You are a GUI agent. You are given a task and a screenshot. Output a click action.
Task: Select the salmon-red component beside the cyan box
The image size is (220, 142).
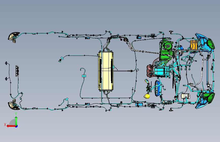coord(150,71)
